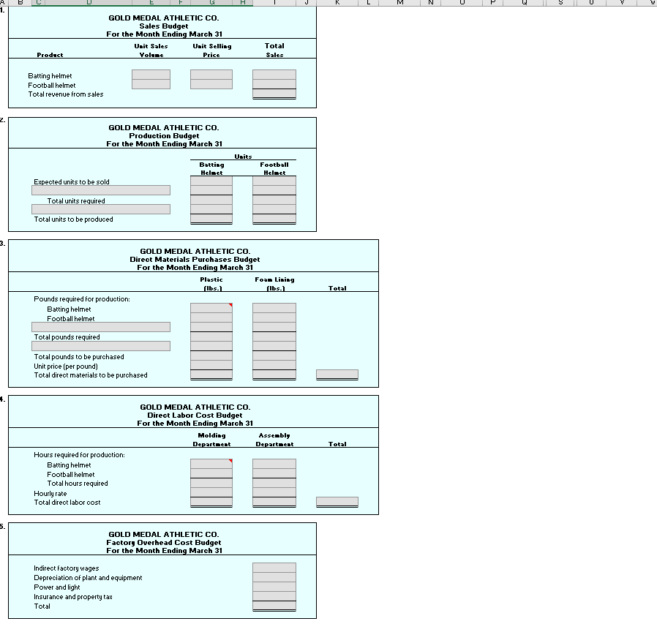Click the 'Sales Budget' title text
This screenshot has width=657, height=624.
[163, 26]
